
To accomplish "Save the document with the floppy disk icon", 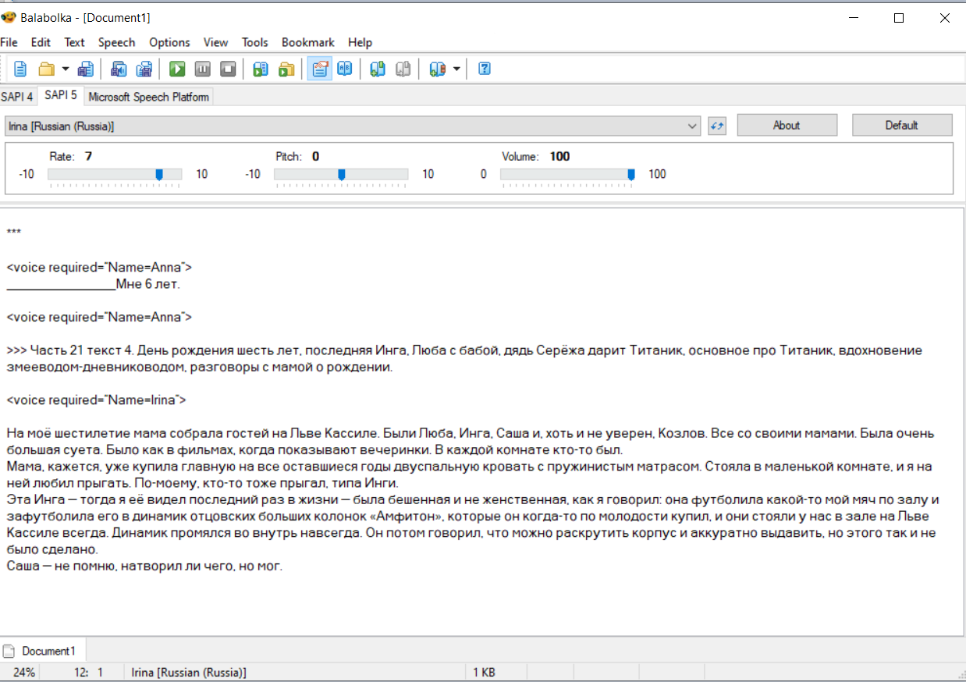I will (86, 69).
